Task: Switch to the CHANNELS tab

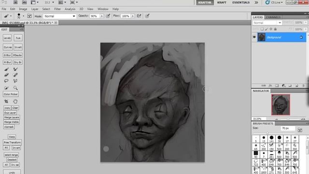Action: (x=273, y=17)
